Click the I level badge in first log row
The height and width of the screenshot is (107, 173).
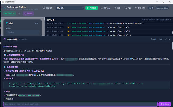point(69,23)
